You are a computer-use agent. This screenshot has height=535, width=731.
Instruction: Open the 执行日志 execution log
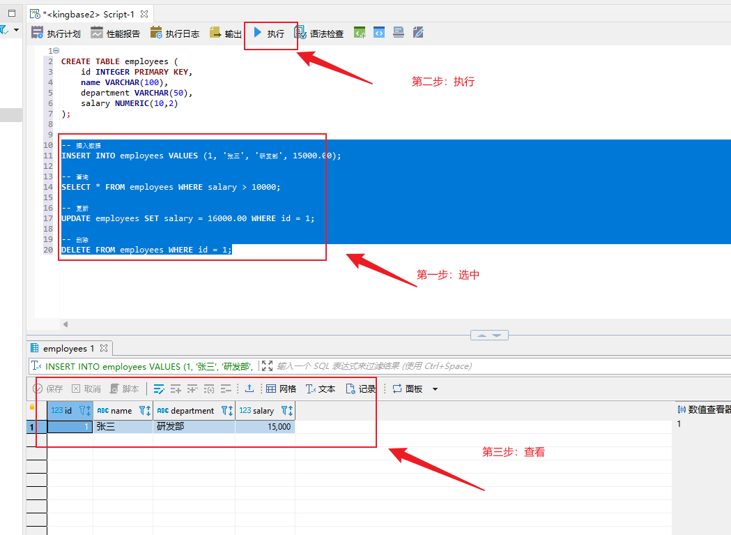[174, 33]
